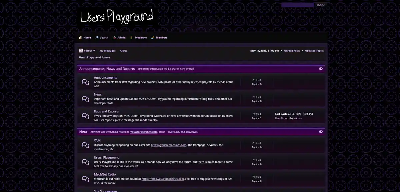Collapse the Meta category toggle
400x192 pixels.
click(x=321, y=132)
